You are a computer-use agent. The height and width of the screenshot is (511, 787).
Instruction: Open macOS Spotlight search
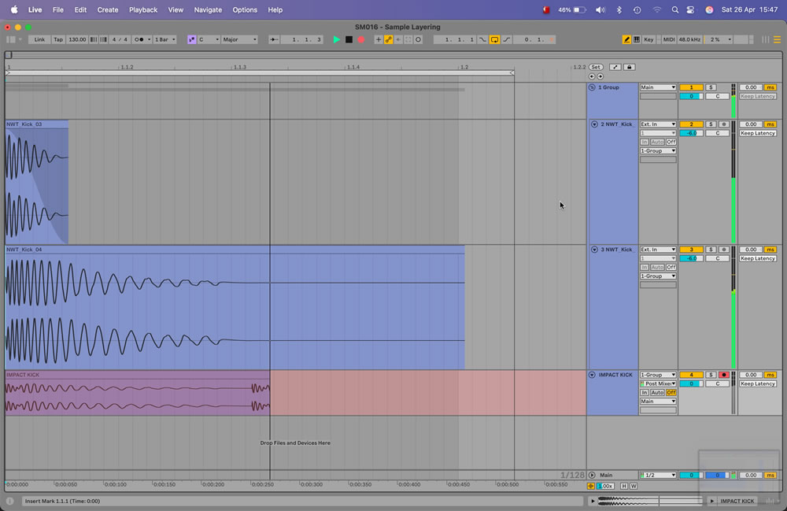point(675,9)
